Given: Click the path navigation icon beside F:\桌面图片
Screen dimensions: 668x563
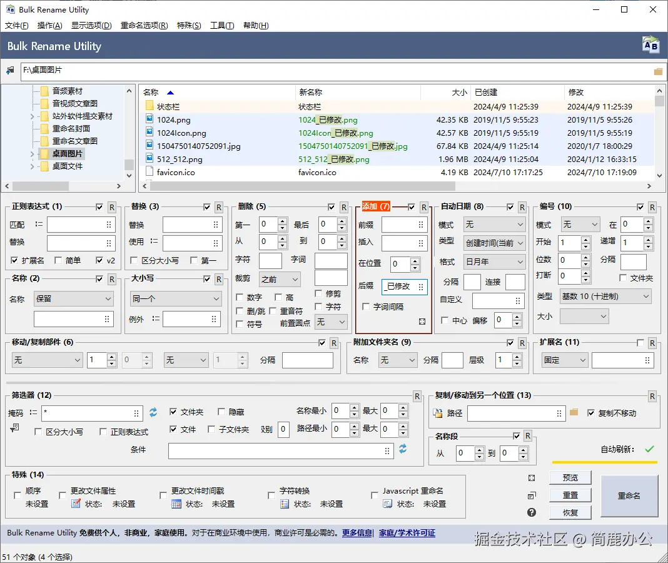Looking at the screenshot, I should coord(10,70).
